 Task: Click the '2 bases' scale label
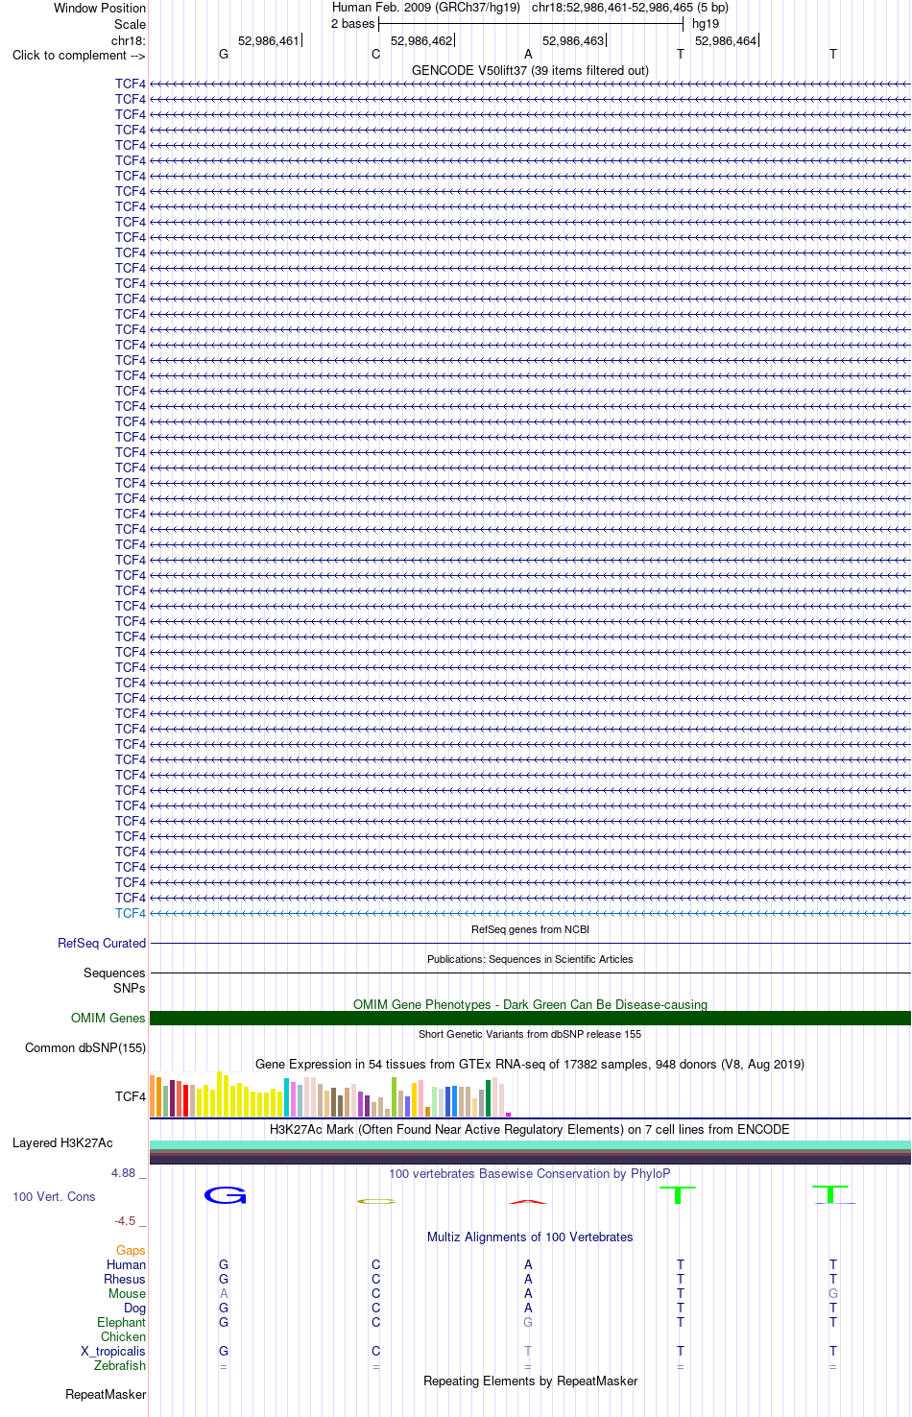(x=353, y=23)
